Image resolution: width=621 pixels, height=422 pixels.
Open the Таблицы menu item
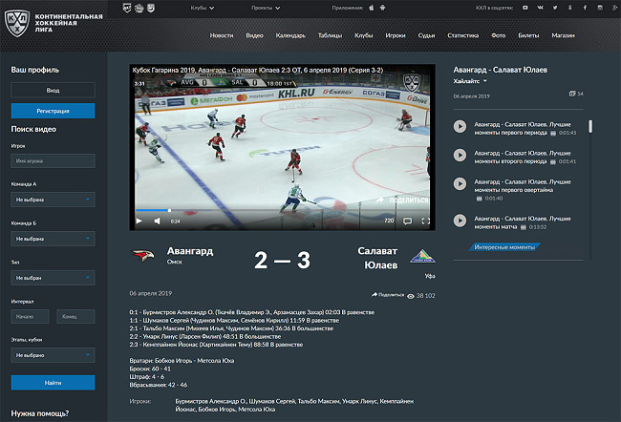[330, 35]
